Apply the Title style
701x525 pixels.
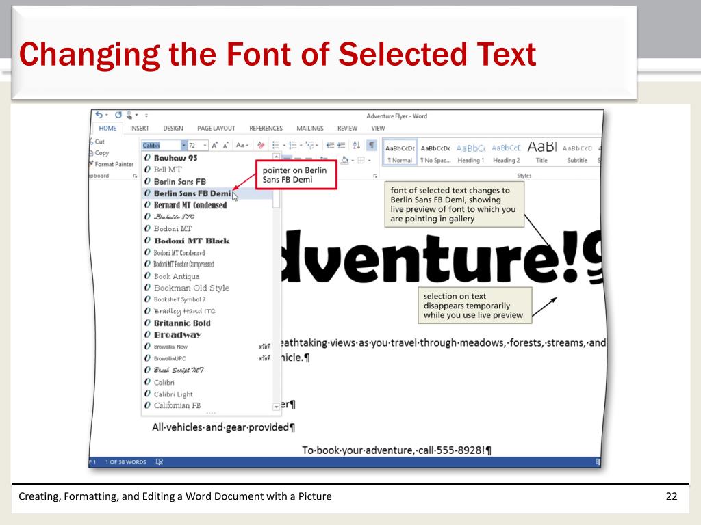tap(542, 152)
